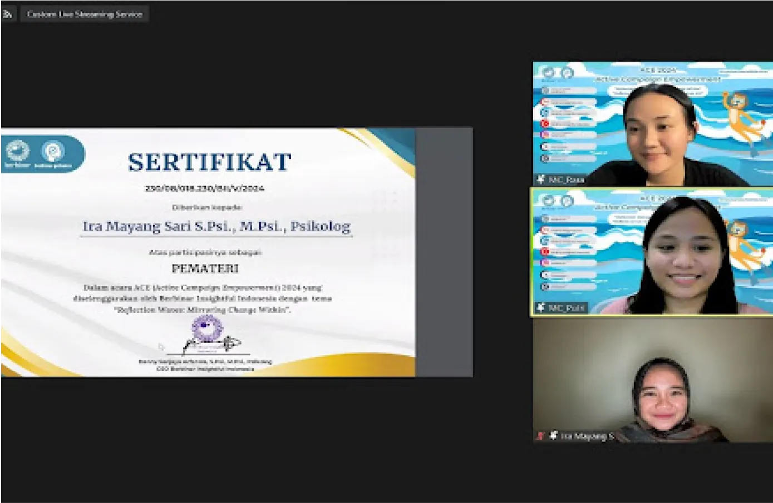
Task: Click the pin icon beside MC_Putri
Action: [540, 307]
